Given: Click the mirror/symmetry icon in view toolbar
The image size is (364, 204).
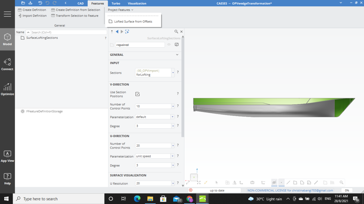Looking at the screenshot, I should point(234,183).
